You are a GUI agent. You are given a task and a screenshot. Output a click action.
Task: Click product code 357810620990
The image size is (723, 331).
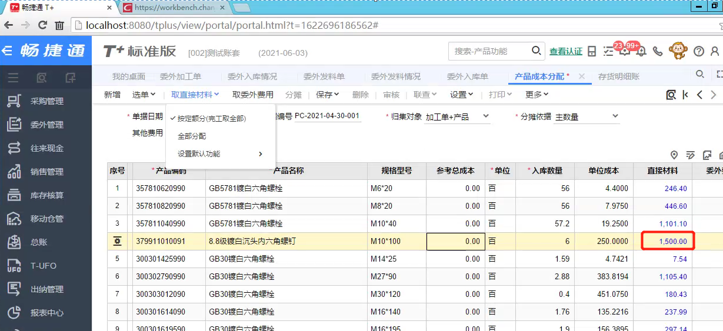pyautogui.click(x=161, y=189)
